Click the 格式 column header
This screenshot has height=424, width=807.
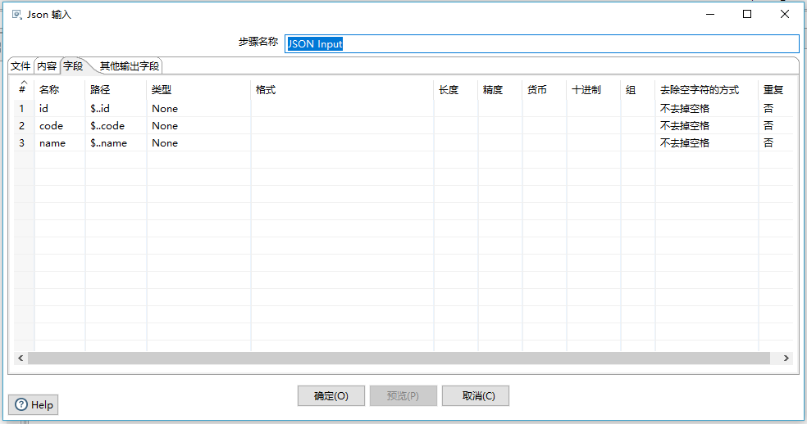[342, 89]
